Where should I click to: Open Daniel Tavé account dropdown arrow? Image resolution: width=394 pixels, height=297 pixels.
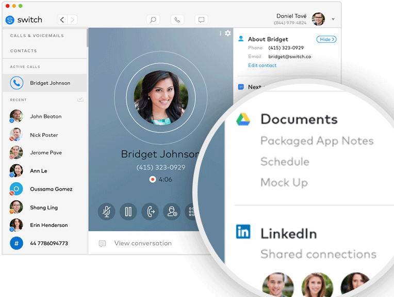point(333,19)
